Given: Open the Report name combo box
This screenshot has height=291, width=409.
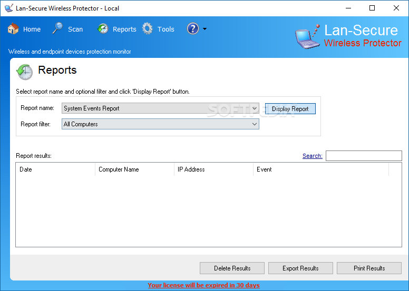Looking at the screenshot, I should [160, 108].
